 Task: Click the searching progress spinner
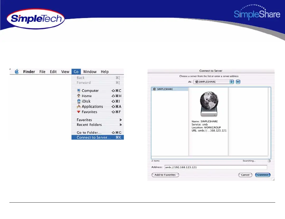click(269, 161)
